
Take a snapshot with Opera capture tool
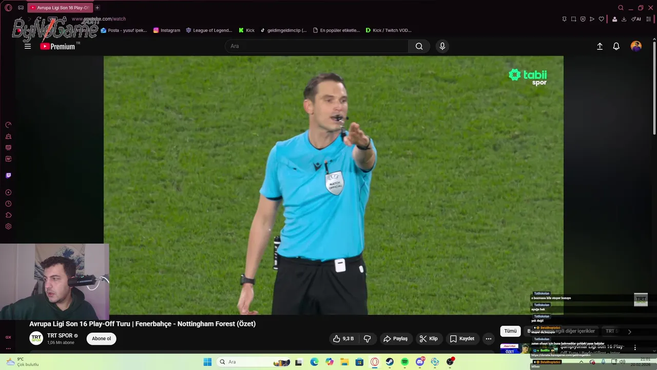pos(573,19)
